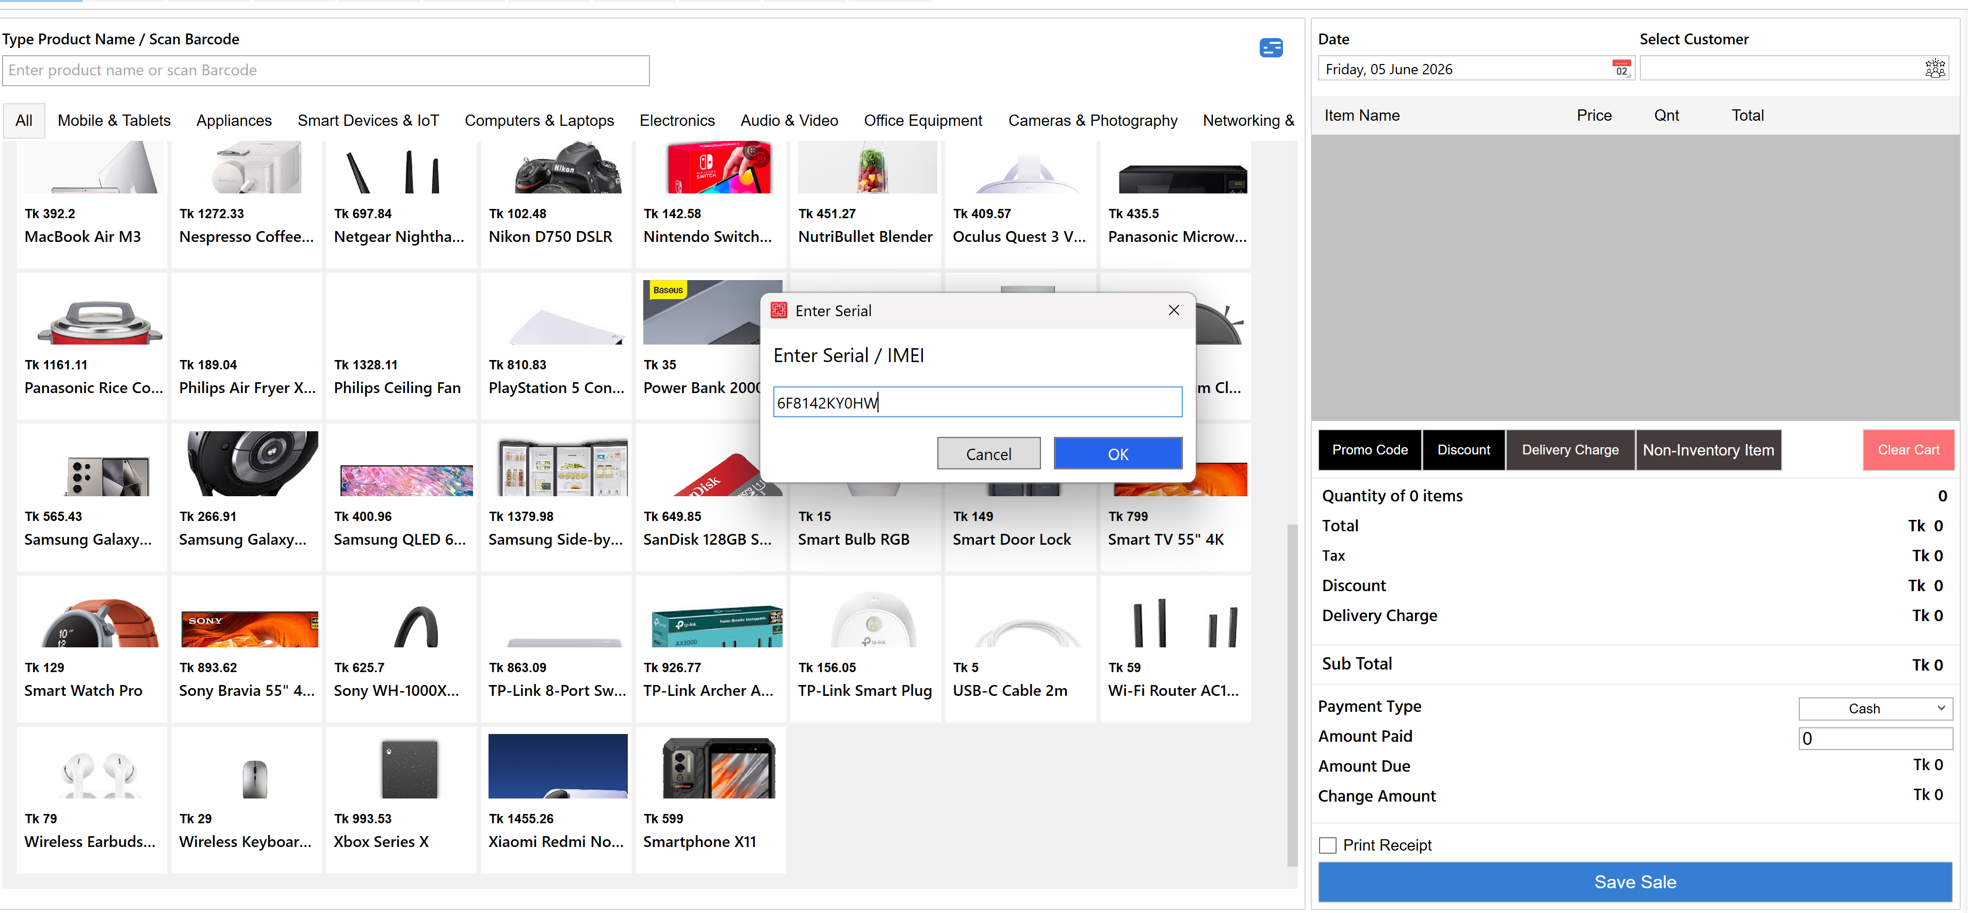Select the Wi-Fi Router AC1 product
This screenshot has width=1968, height=913.
(x=1176, y=649)
